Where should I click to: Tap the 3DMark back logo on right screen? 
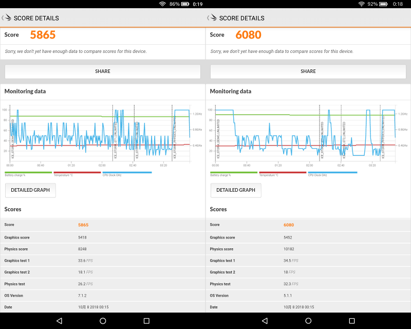212,17
